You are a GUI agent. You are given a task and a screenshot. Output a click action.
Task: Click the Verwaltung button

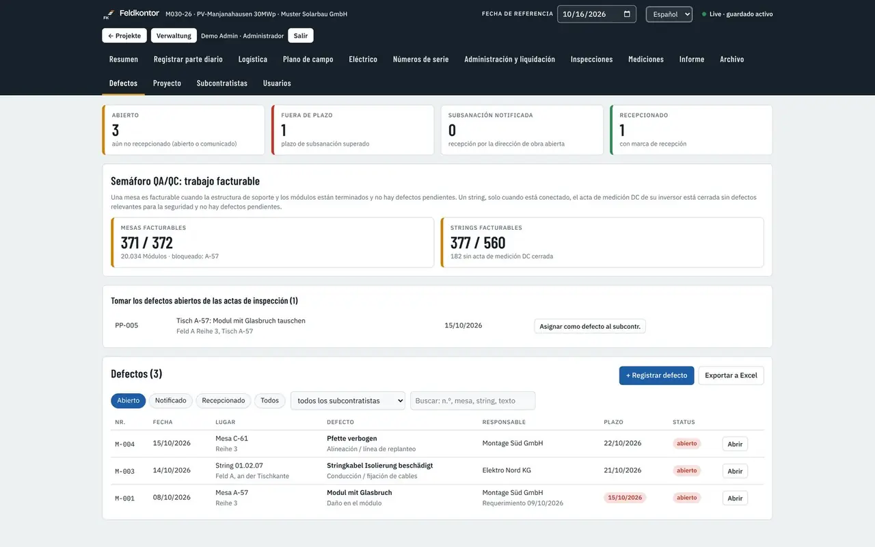(x=174, y=36)
